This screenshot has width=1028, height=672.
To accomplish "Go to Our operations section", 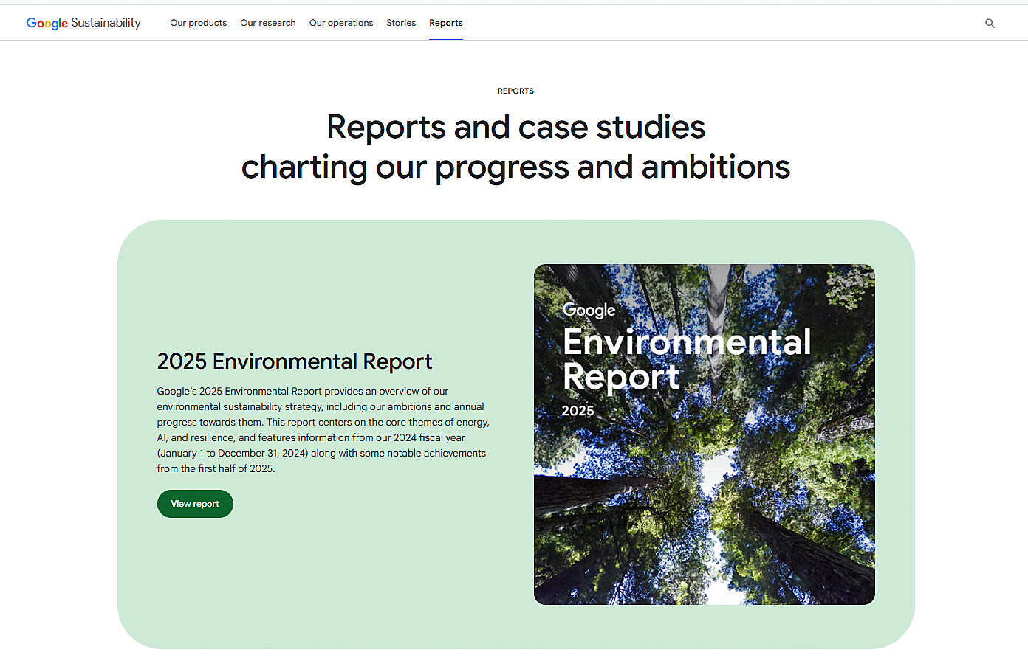I will (x=341, y=23).
